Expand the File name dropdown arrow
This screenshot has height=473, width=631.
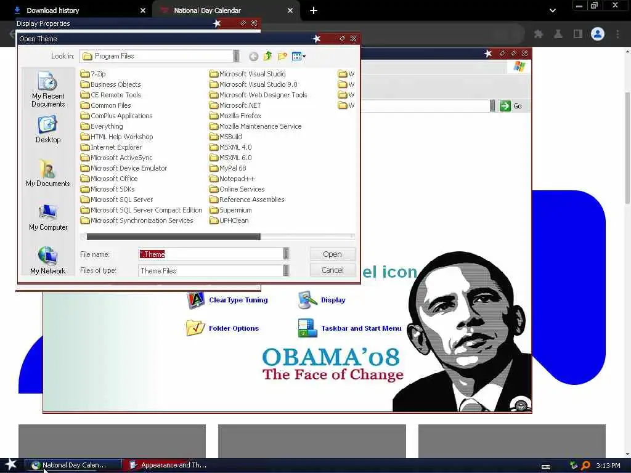point(286,254)
